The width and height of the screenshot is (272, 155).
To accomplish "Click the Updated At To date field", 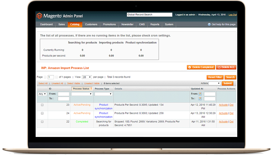I will pos(209,98).
